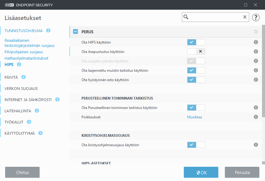Click the Oletus button
Viewport: 265px width, 181px height.
pos(22,172)
